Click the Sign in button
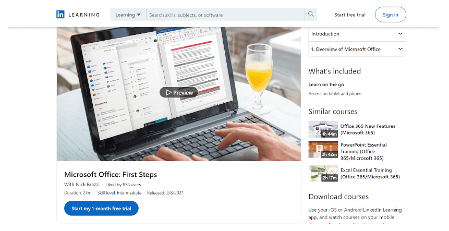449x231 pixels. tap(390, 15)
